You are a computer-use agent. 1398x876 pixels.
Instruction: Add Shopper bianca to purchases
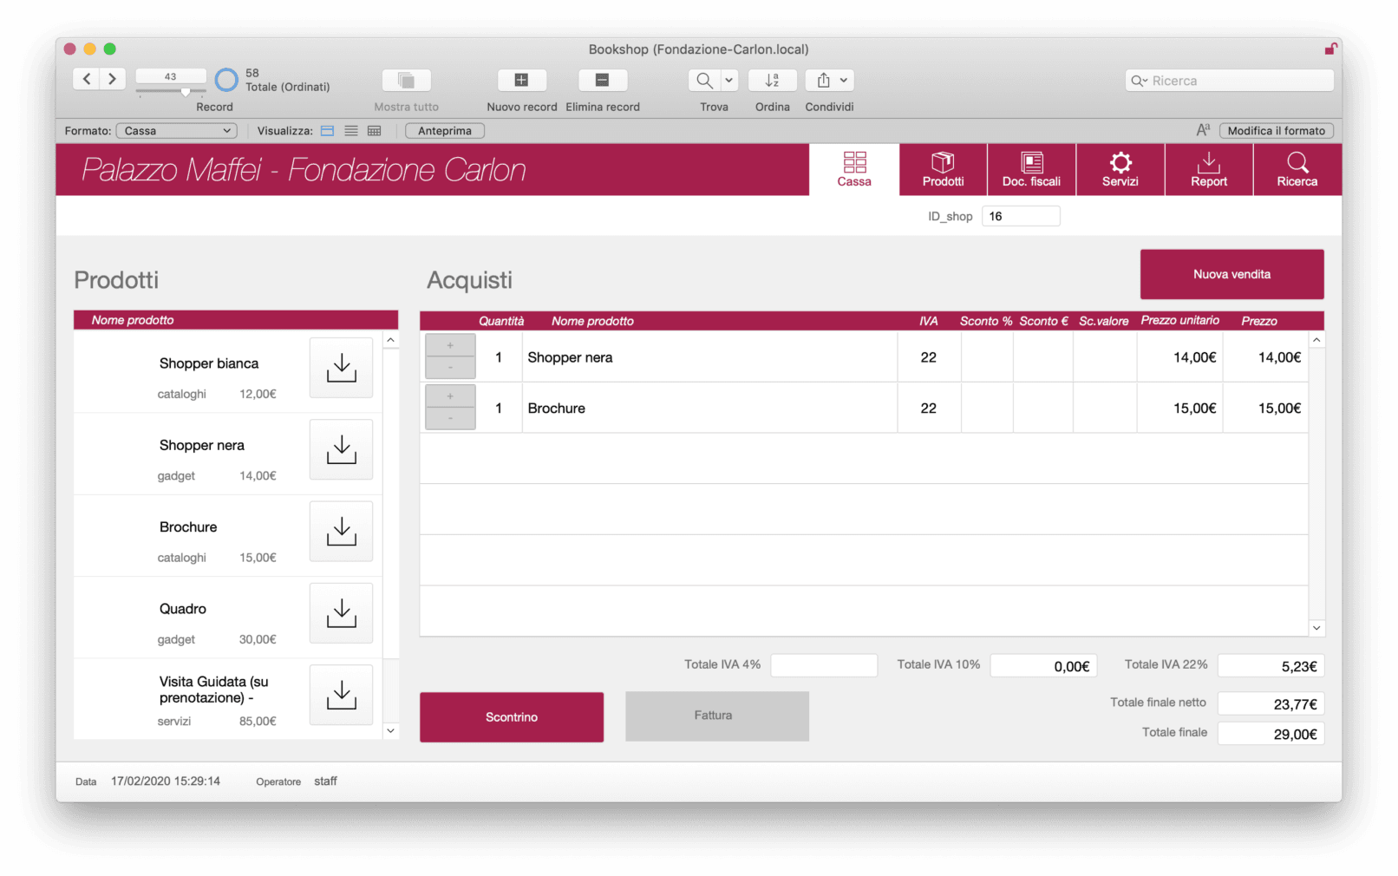341,368
